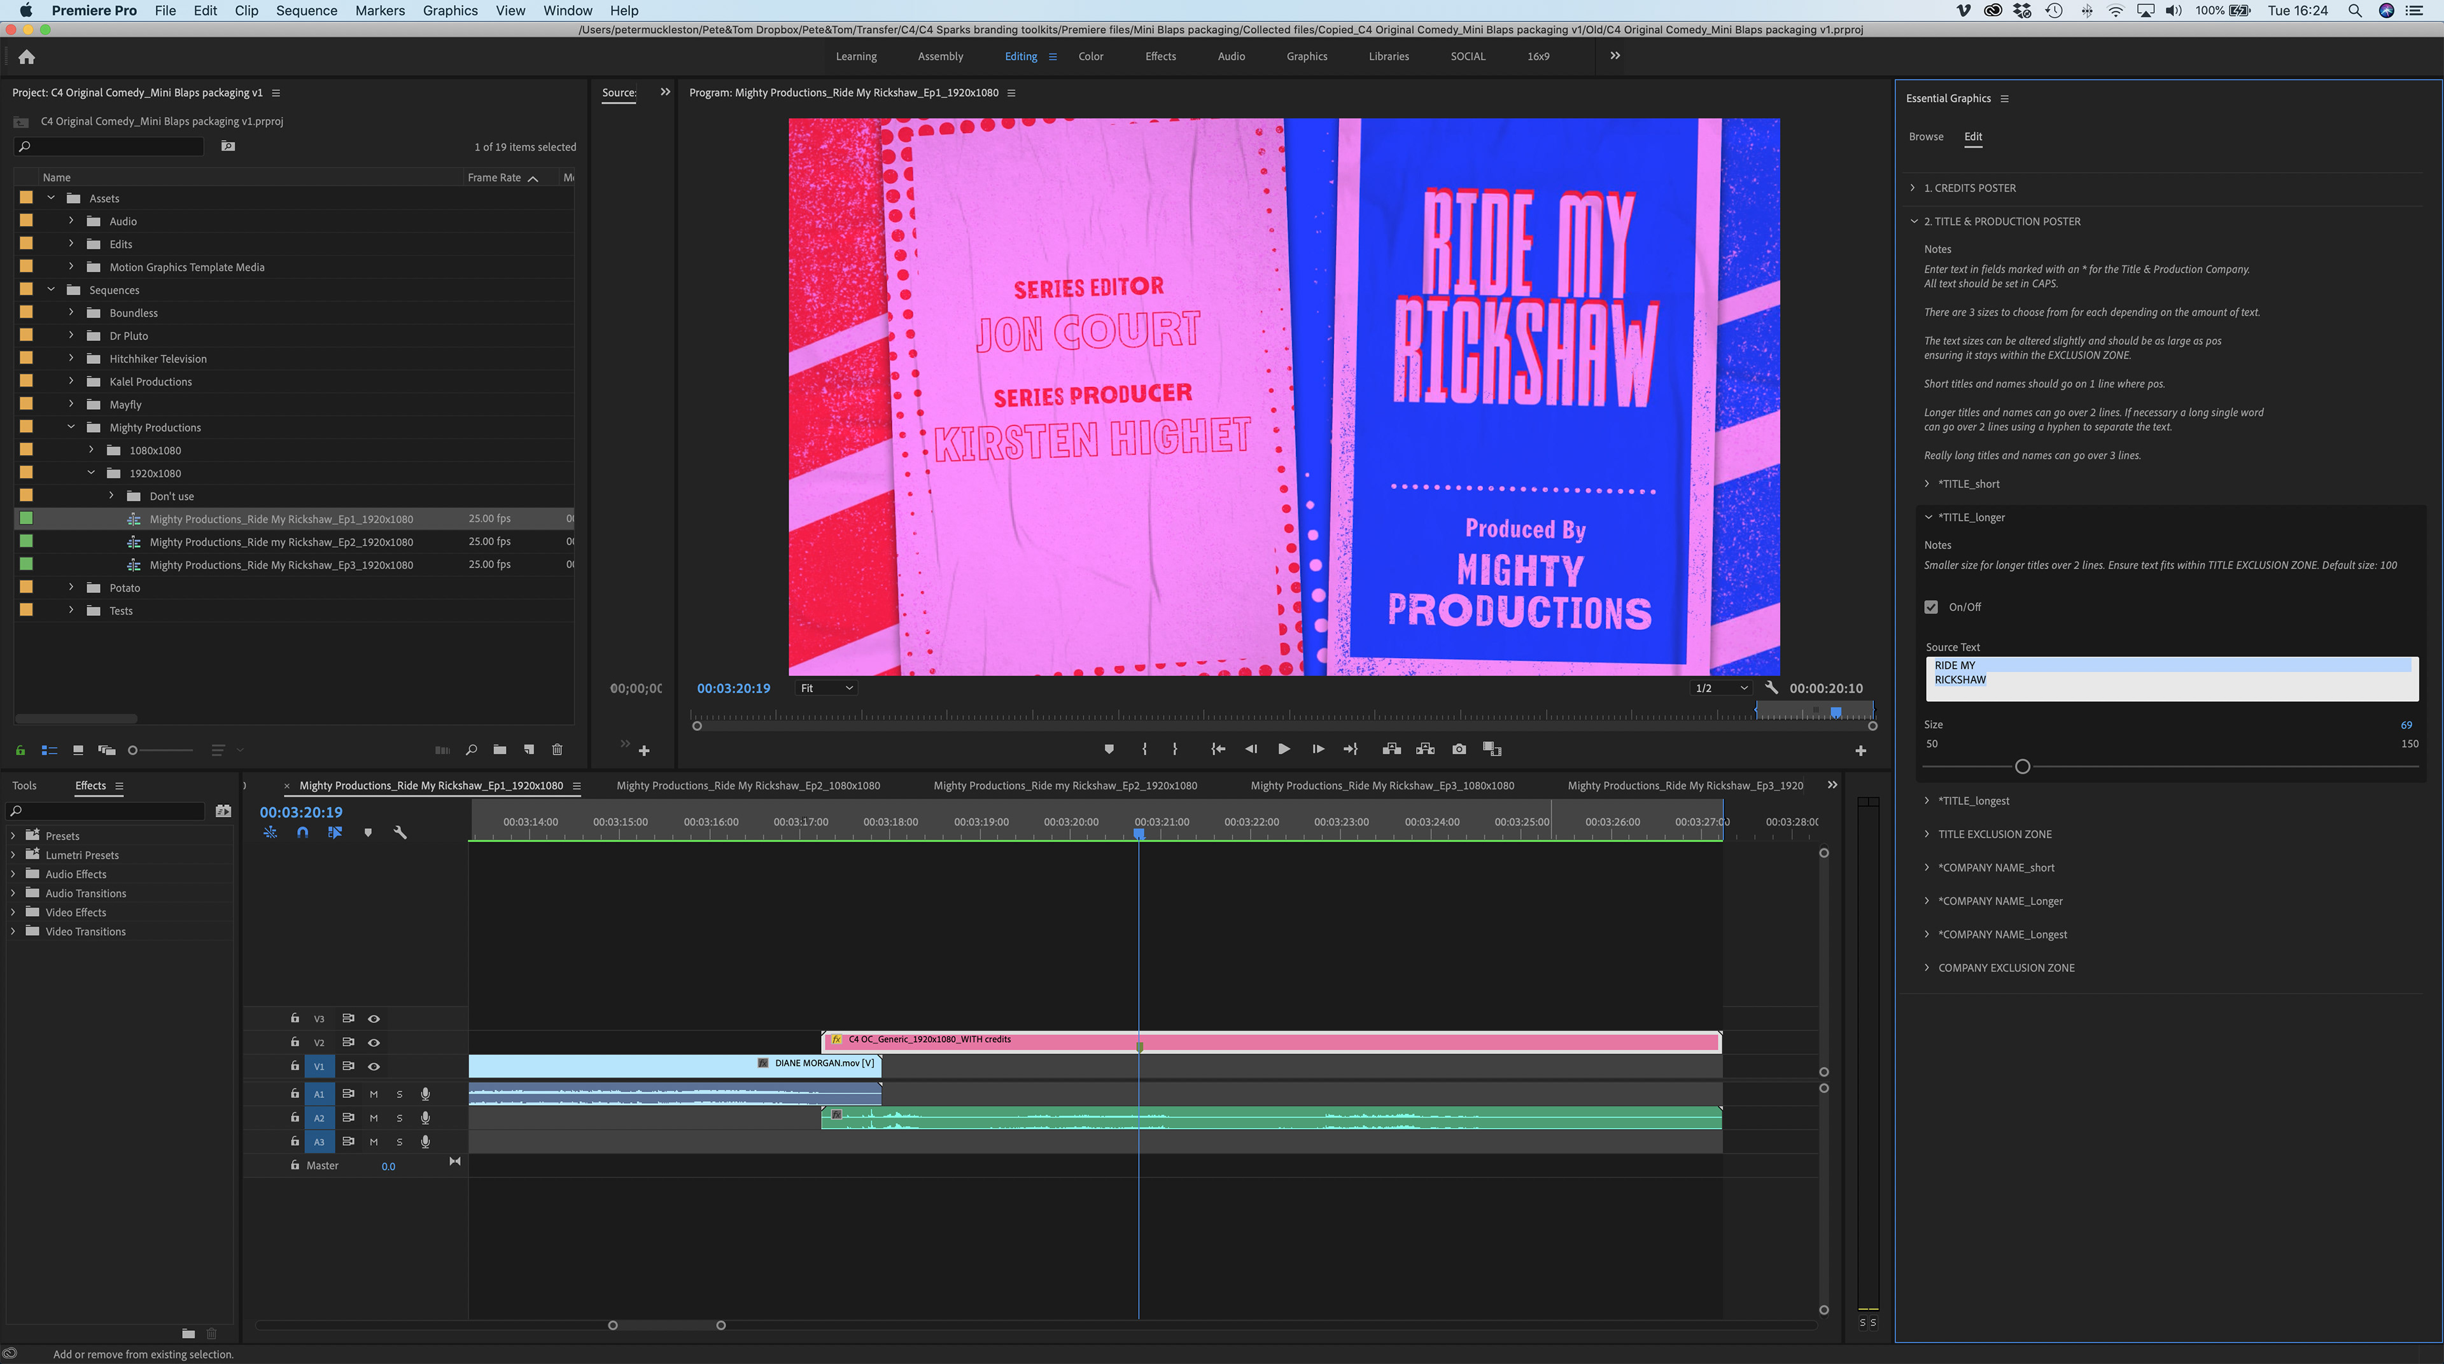Click the Source Text field RIDE MY RICKSHAW
Viewport: 2444px width, 1364px height.
(2172, 678)
